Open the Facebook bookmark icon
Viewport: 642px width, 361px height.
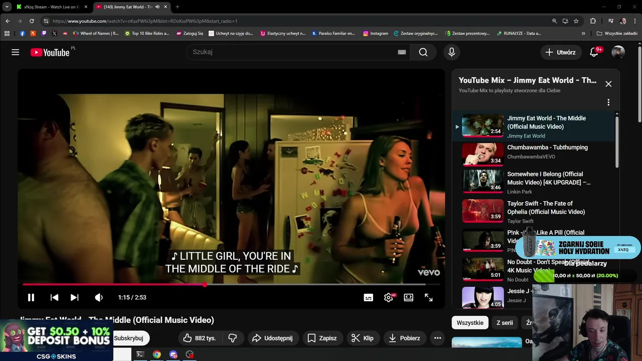(22, 34)
